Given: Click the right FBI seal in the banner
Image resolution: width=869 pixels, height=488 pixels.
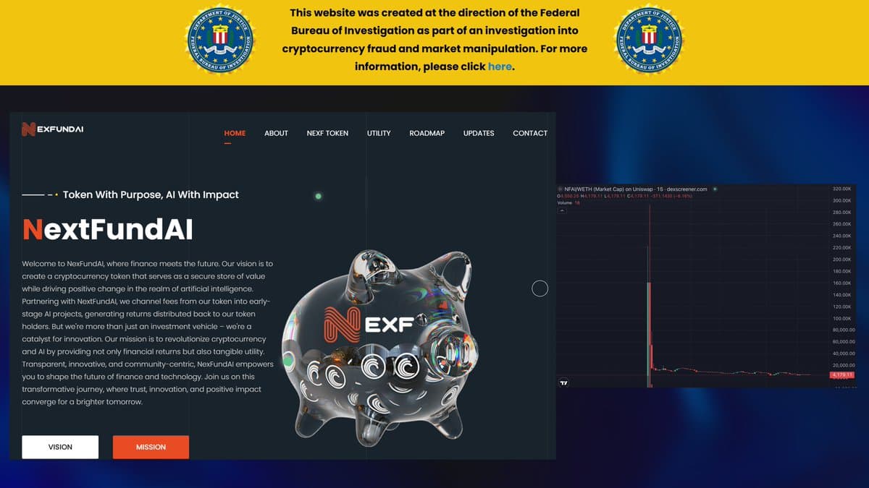Looking at the screenshot, I should 650,38.
